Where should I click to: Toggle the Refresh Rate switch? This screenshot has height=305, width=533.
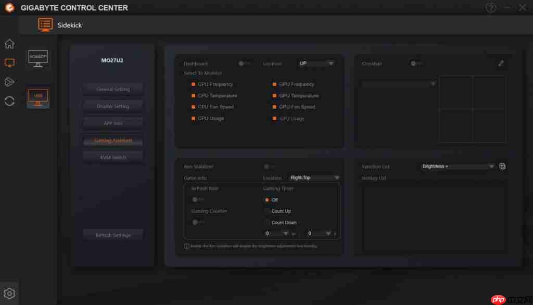[x=198, y=199]
